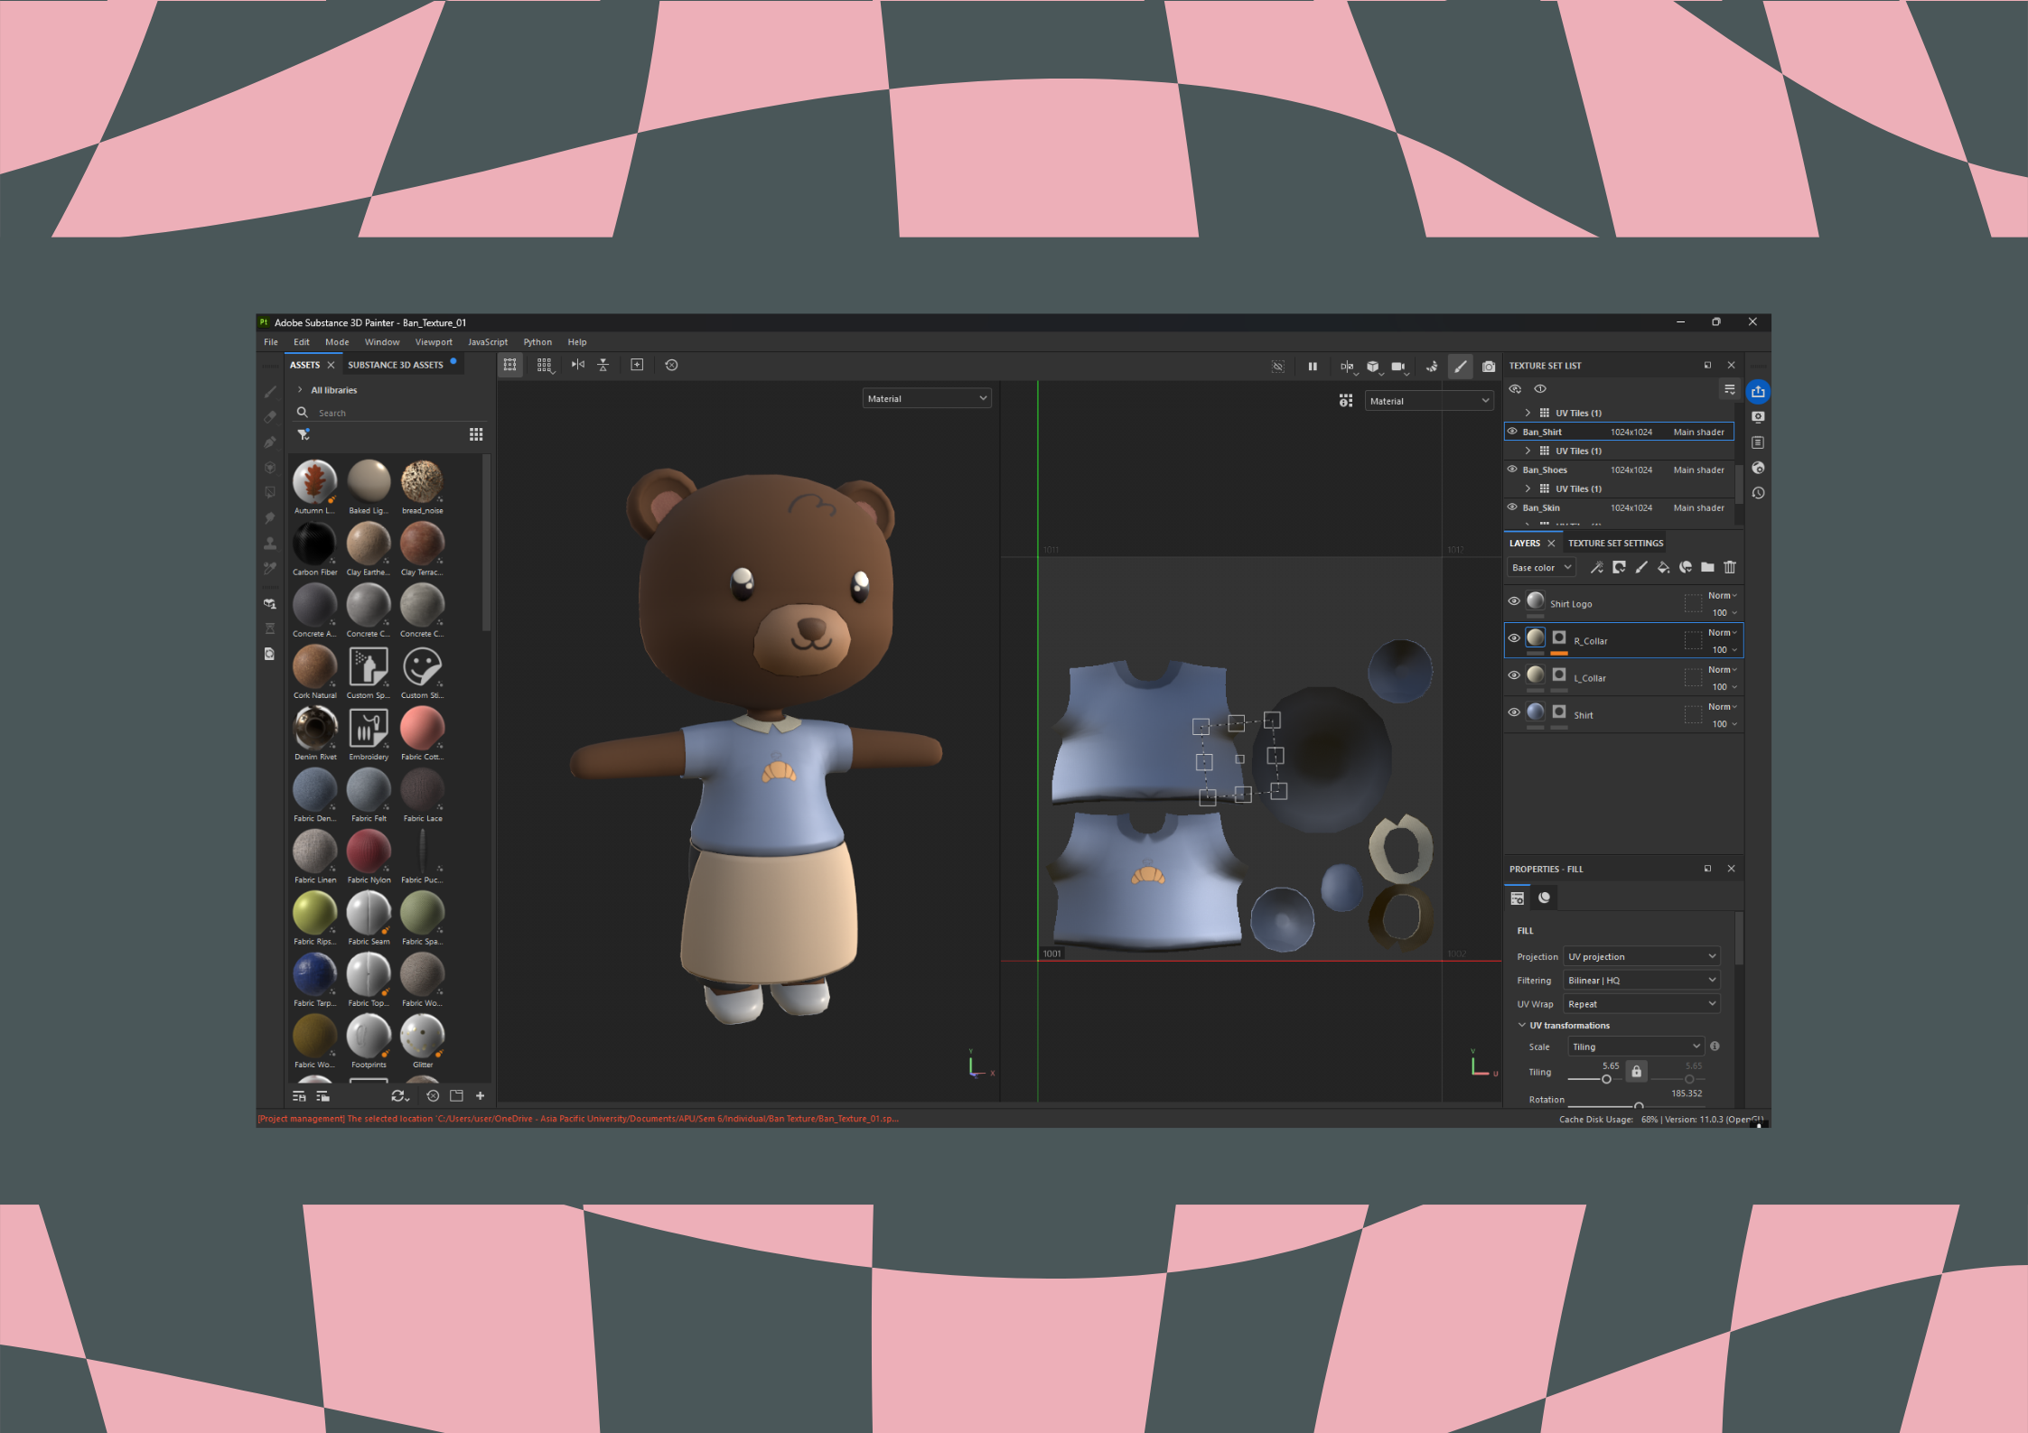
Task: Open the symmetry settings icon
Action: click(x=1348, y=366)
